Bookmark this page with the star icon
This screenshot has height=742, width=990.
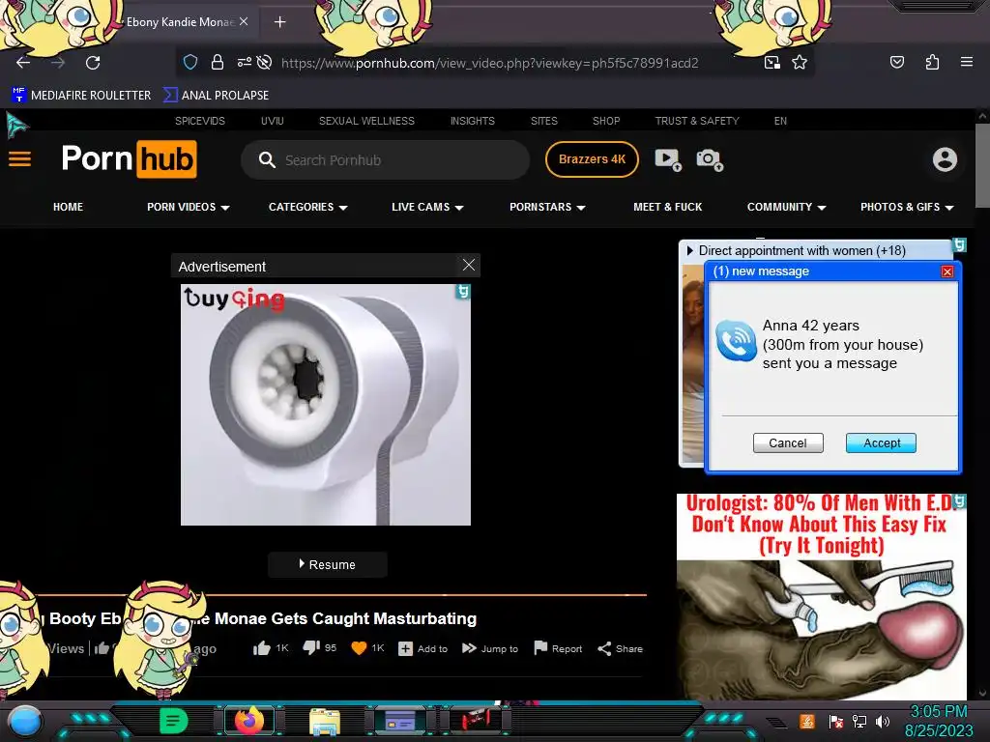click(x=800, y=62)
